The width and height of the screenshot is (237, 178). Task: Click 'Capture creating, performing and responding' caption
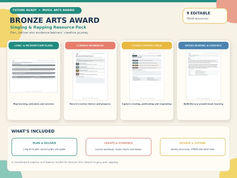pyautogui.click(x=147, y=104)
